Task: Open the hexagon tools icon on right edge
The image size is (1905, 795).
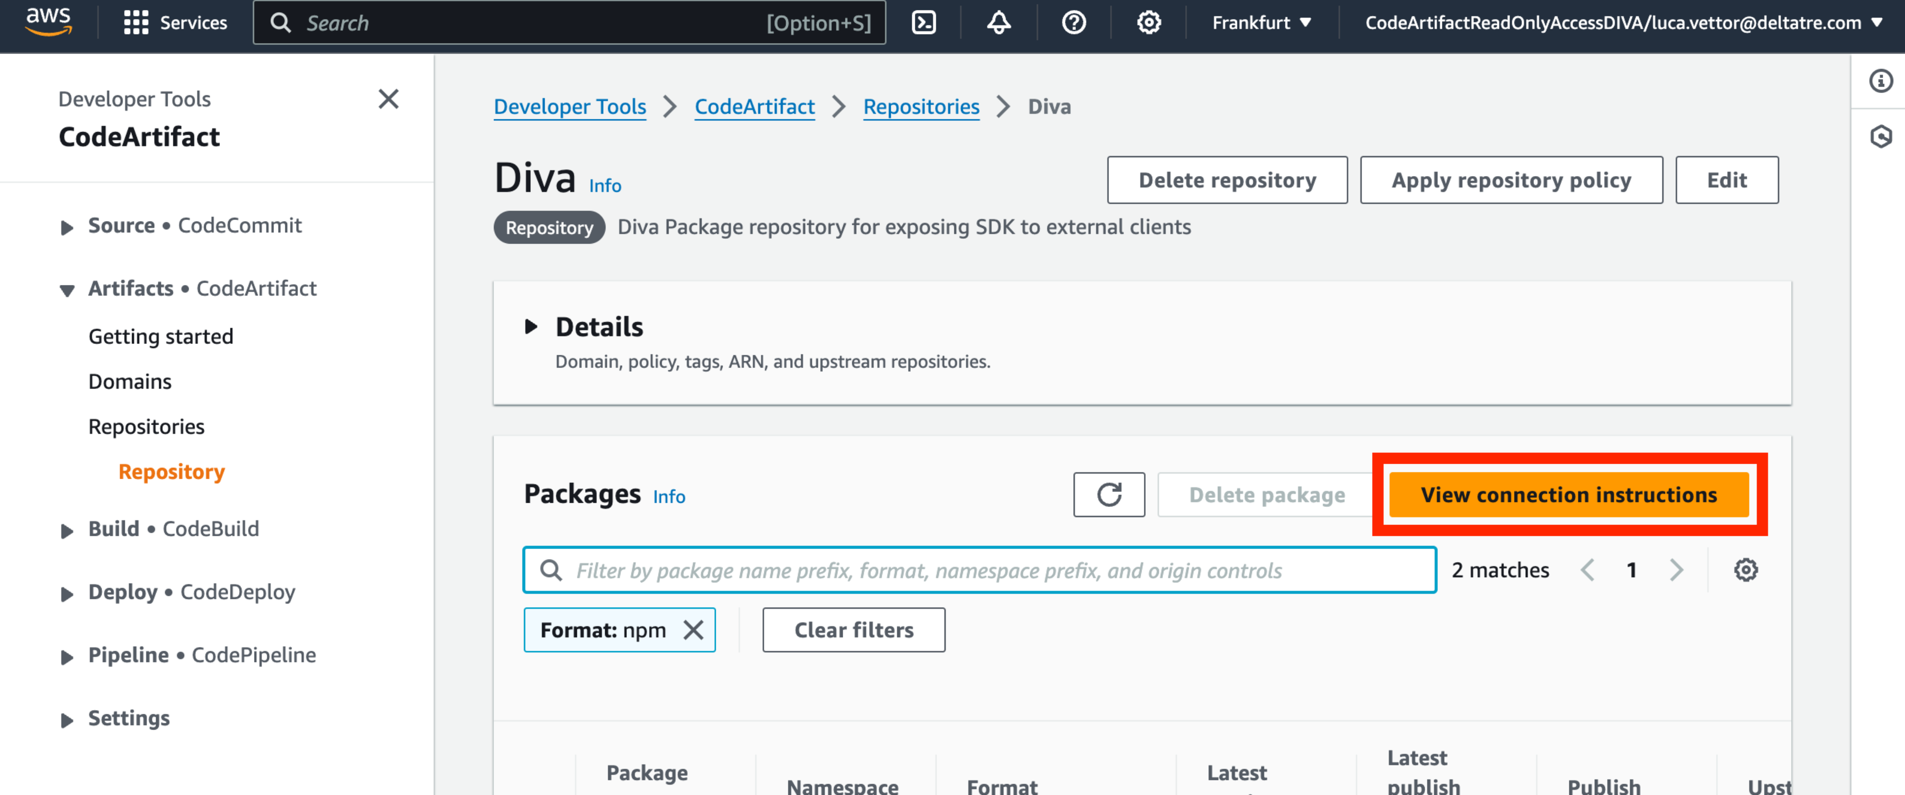Action: point(1881,137)
